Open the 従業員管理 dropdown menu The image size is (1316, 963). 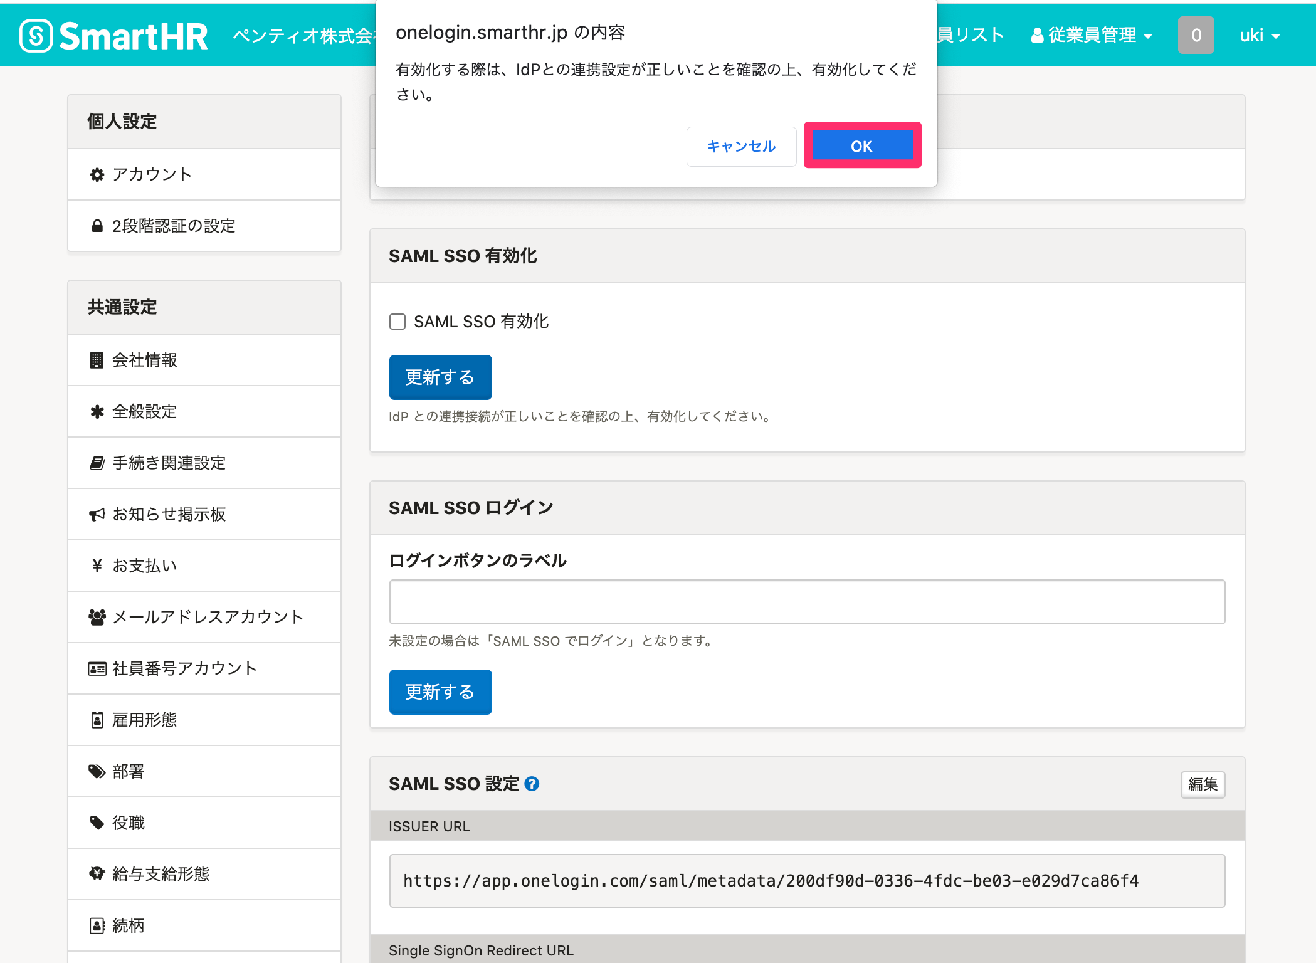point(1092,35)
